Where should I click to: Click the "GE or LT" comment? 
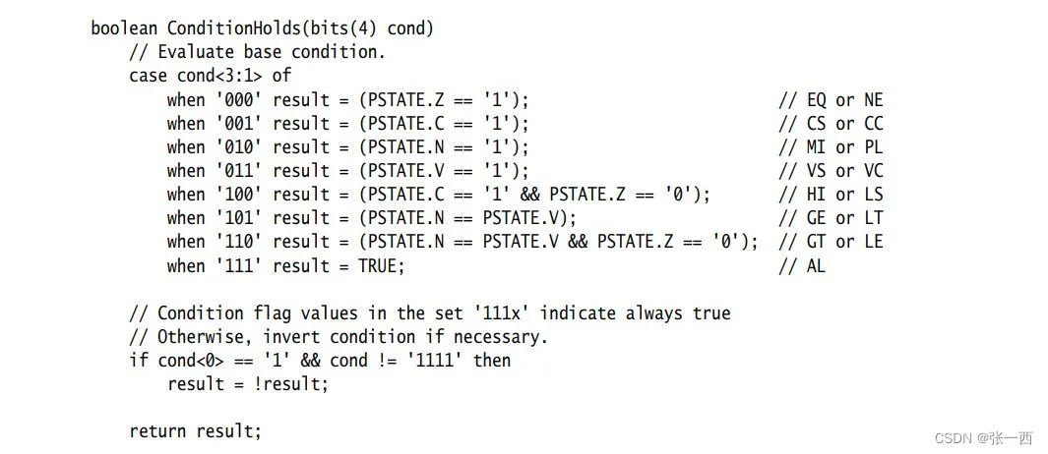(x=832, y=217)
